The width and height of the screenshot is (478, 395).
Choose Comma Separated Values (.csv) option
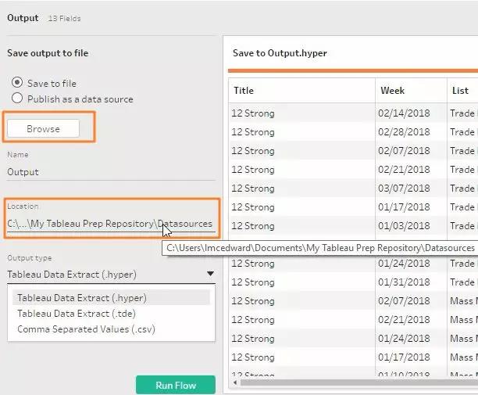coord(86,329)
